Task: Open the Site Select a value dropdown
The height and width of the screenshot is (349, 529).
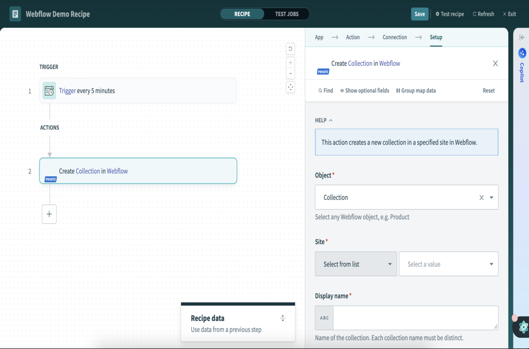Action: click(448, 264)
